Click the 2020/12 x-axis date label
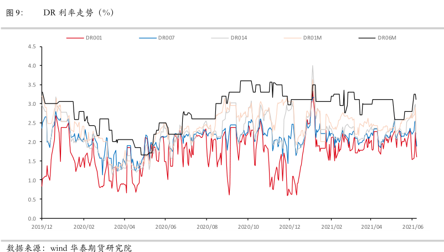 289,227
